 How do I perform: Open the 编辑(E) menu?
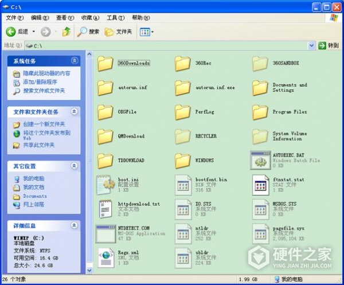[40, 18]
